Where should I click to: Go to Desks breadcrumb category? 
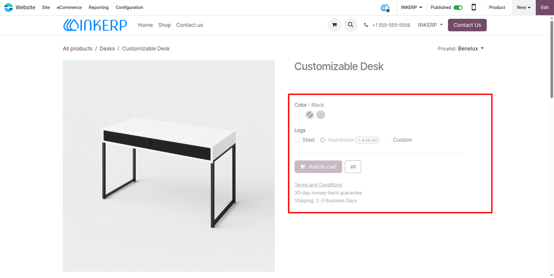tap(107, 49)
